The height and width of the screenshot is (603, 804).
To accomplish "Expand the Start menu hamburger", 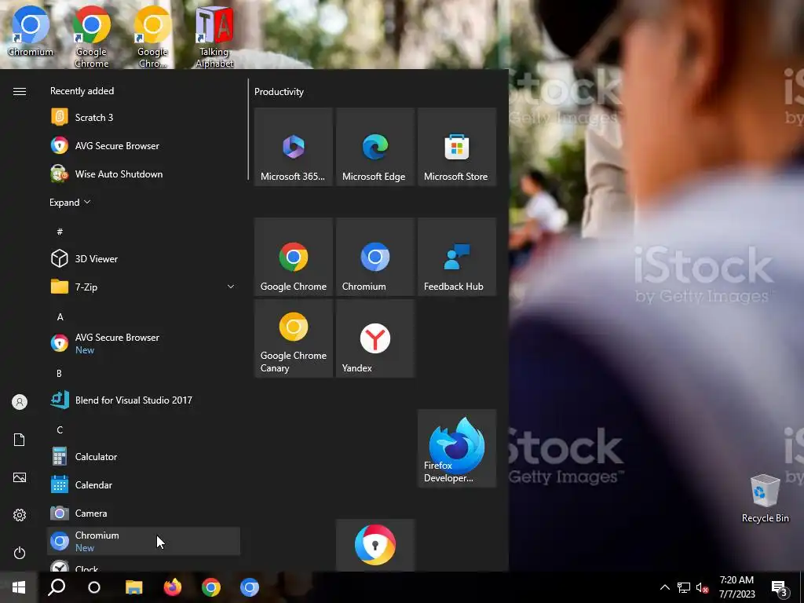I will (x=20, y=91).
